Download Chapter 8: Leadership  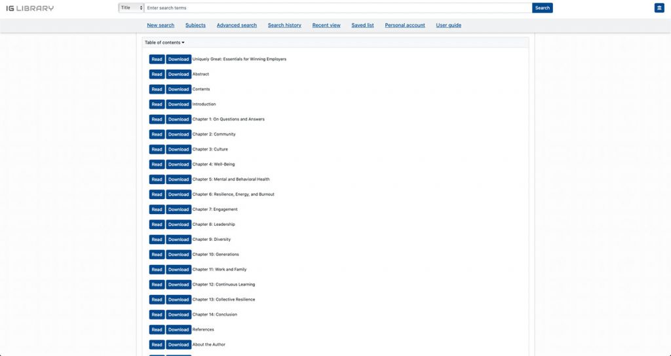point(178,224)
